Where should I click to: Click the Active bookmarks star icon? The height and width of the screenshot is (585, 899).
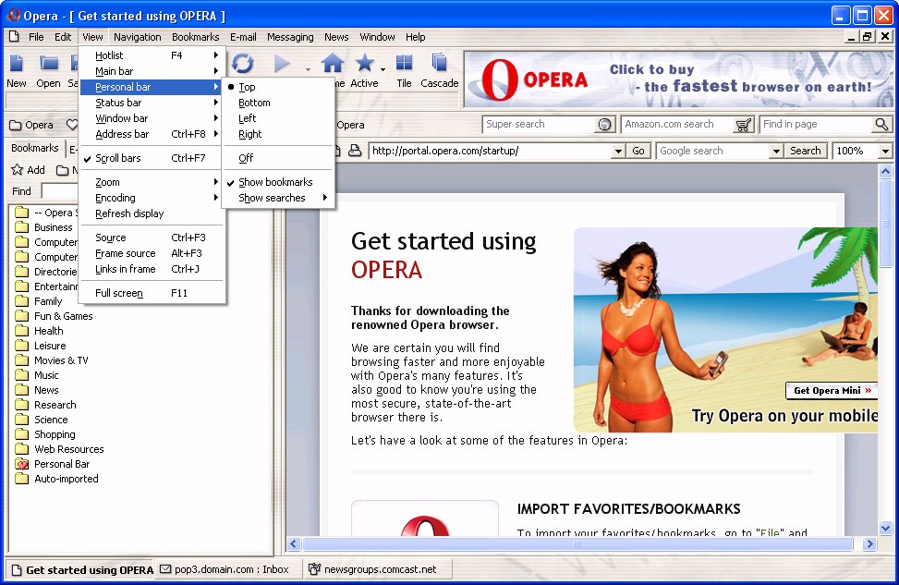(365, 63)
